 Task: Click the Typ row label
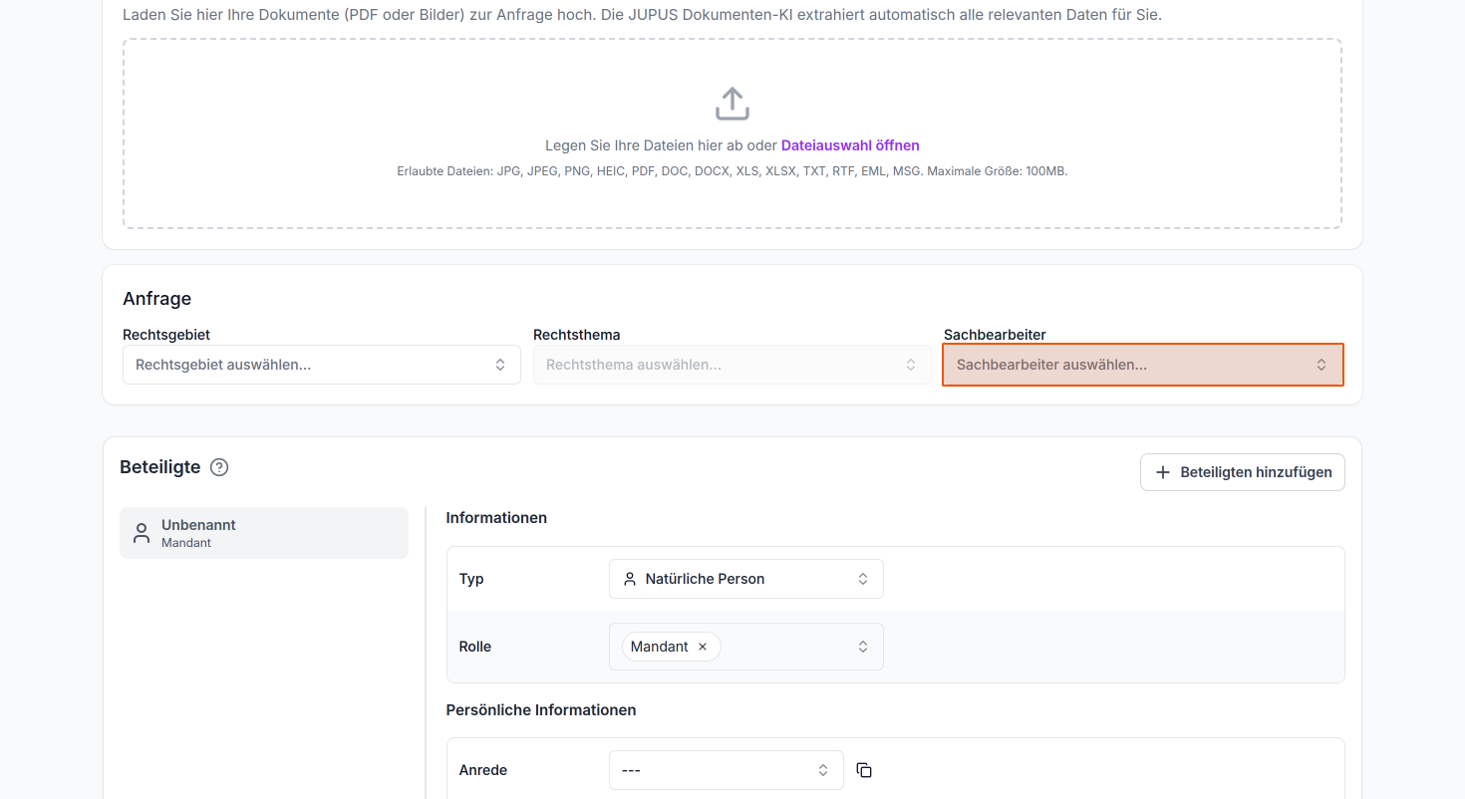(471, 579)
